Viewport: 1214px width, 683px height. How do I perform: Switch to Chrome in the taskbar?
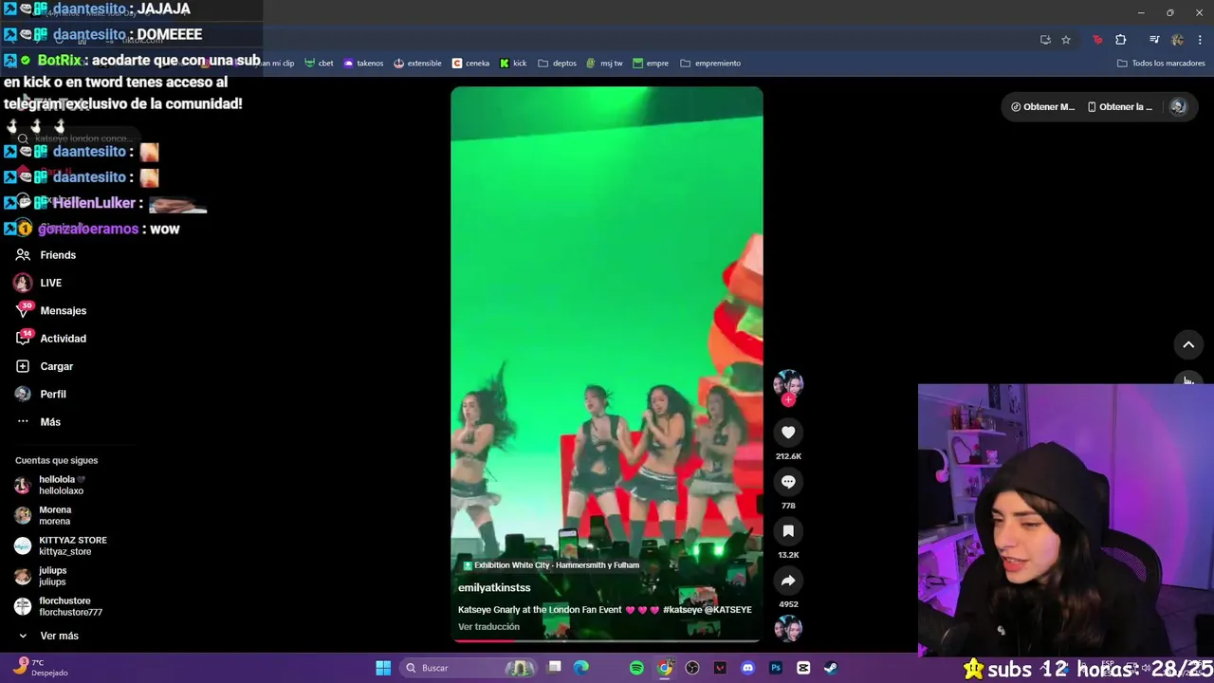point(665,668)
